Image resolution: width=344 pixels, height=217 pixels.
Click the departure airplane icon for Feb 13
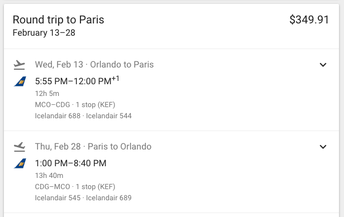point(20,65)
